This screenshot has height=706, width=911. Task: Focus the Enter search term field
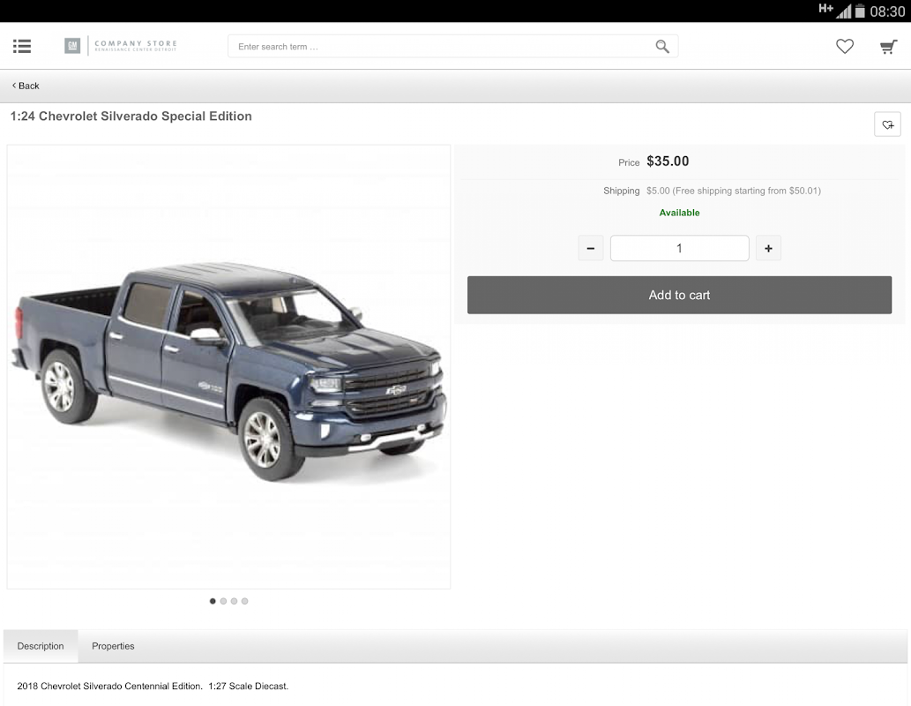[x=452, y=47]
